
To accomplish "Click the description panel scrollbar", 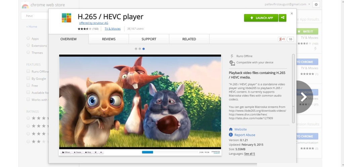I will [x=293, y=89].
